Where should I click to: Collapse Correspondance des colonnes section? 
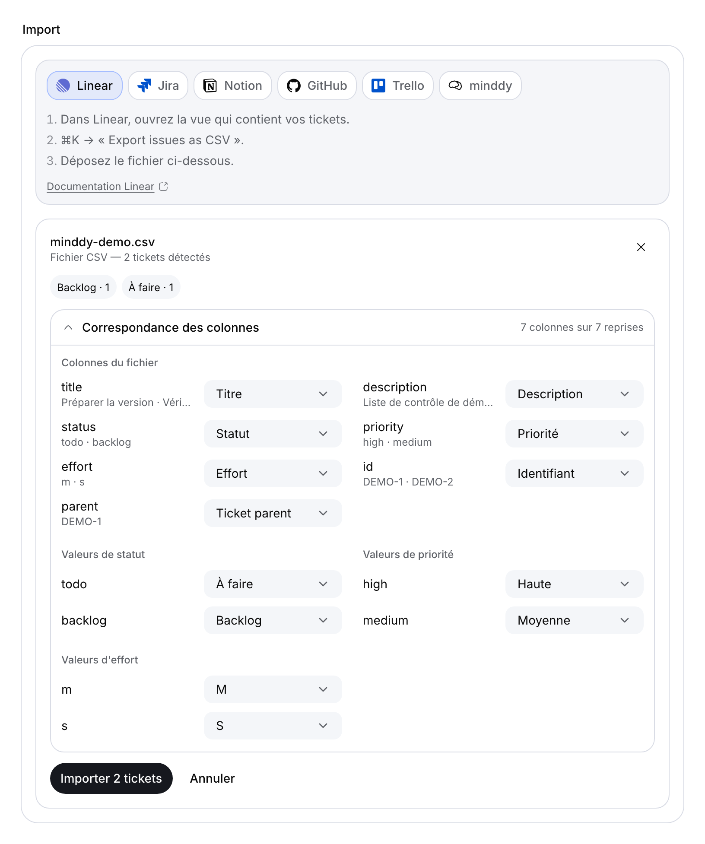coord(68,327)
